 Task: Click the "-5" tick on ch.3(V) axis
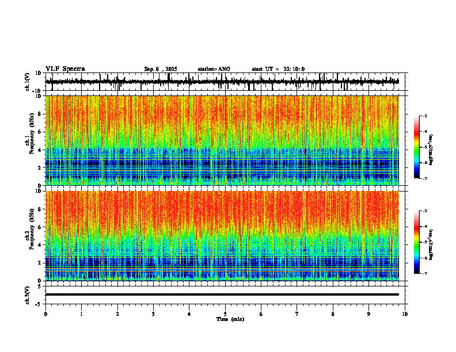(x=39, y=304)
